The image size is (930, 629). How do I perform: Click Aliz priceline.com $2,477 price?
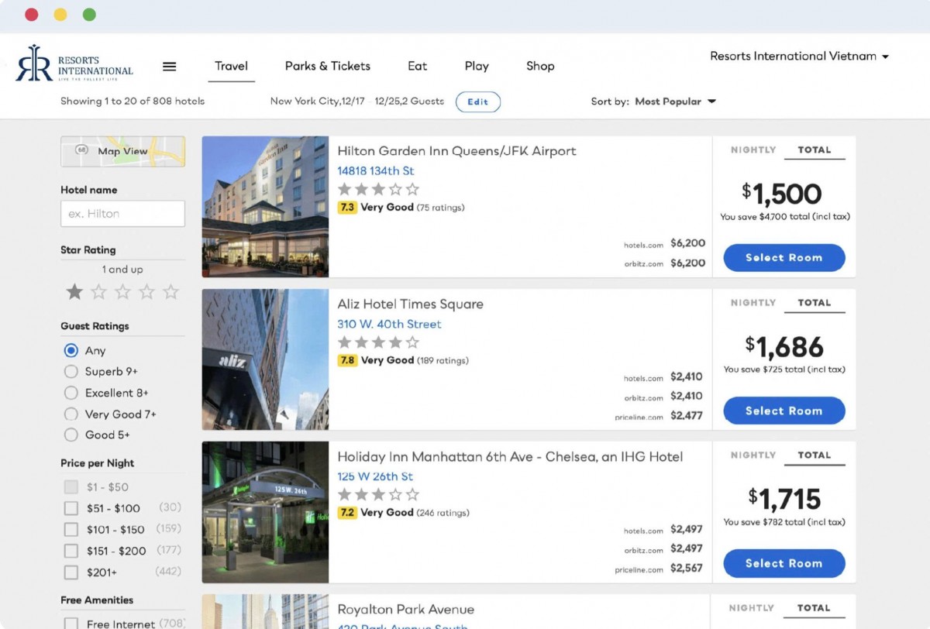(x=686, y=416)
